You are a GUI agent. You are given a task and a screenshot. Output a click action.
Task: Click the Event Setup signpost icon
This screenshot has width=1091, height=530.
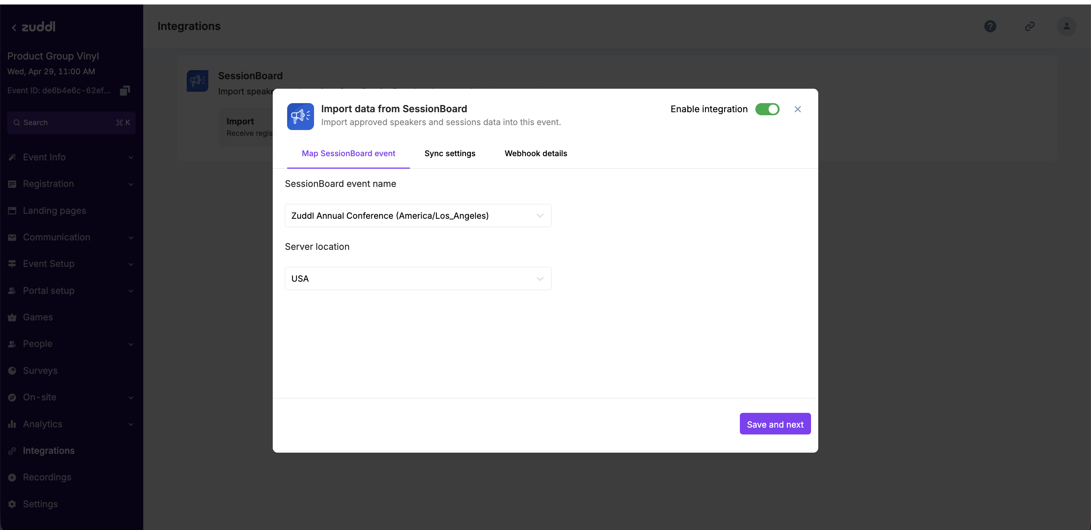12,264
